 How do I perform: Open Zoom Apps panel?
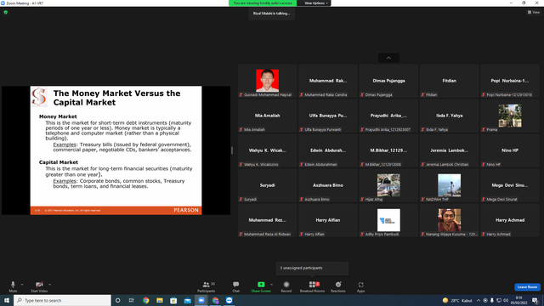360,286
